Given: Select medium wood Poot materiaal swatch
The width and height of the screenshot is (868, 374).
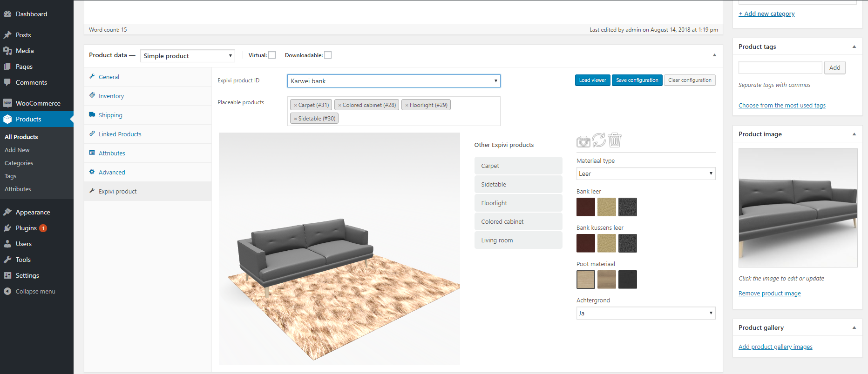Looking at the screenshot, I should point(607,280).
